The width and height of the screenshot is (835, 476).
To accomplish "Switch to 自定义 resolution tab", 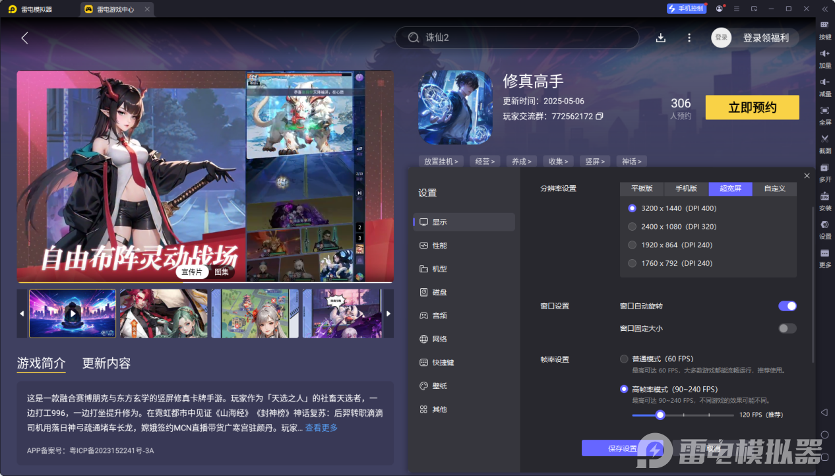I will tap(775, 189).
